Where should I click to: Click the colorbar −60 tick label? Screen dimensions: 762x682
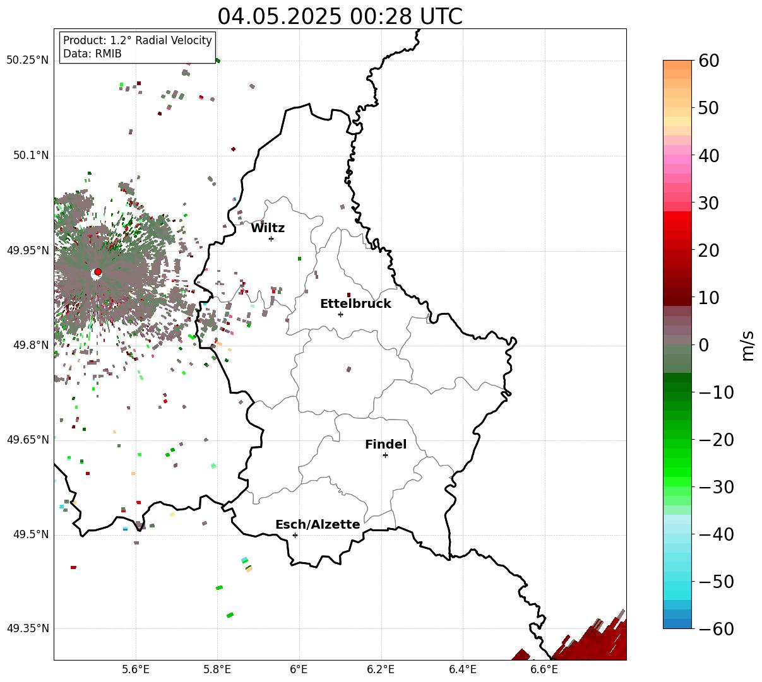pyautogui.click(x=716, y=629)
